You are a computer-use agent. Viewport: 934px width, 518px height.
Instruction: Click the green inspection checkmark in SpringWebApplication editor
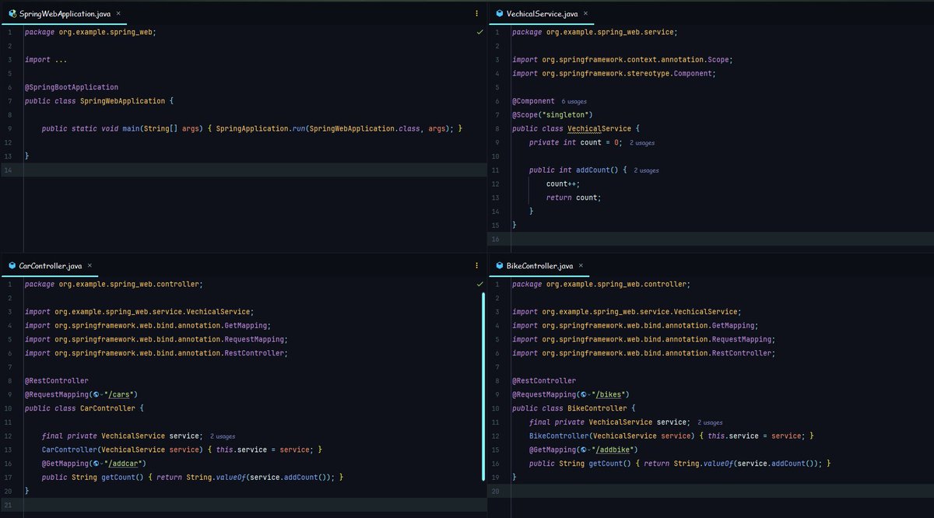(x=479, y=33)
